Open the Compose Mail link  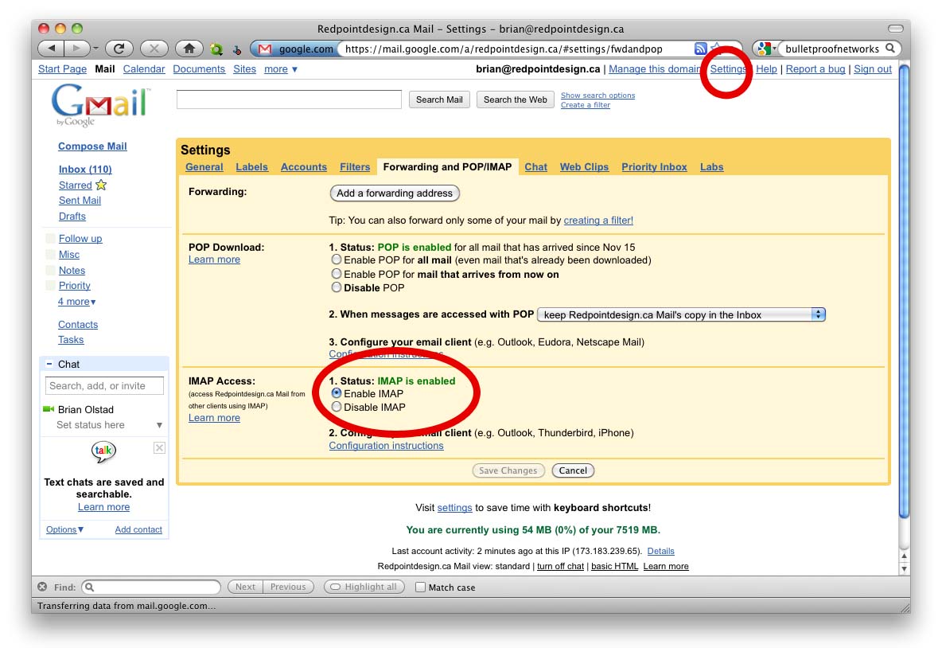click(x=92, y=146)
